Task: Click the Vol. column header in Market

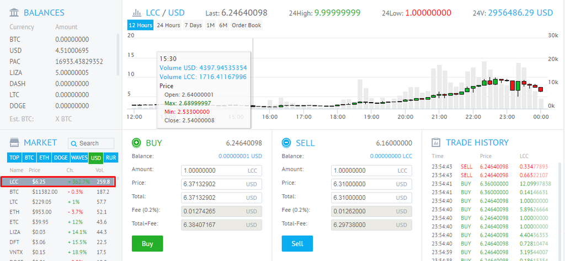Action: 100,170
